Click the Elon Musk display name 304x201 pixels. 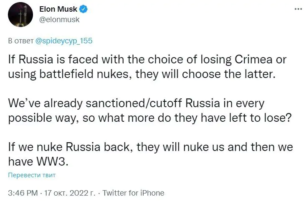[58, 9]
